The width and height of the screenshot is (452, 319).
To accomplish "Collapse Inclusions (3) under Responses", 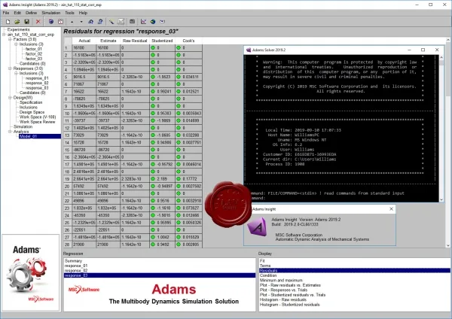I will [16, 74].
